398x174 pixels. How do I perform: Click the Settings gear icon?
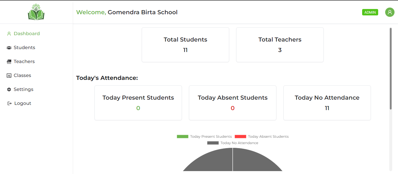(9, 89)
